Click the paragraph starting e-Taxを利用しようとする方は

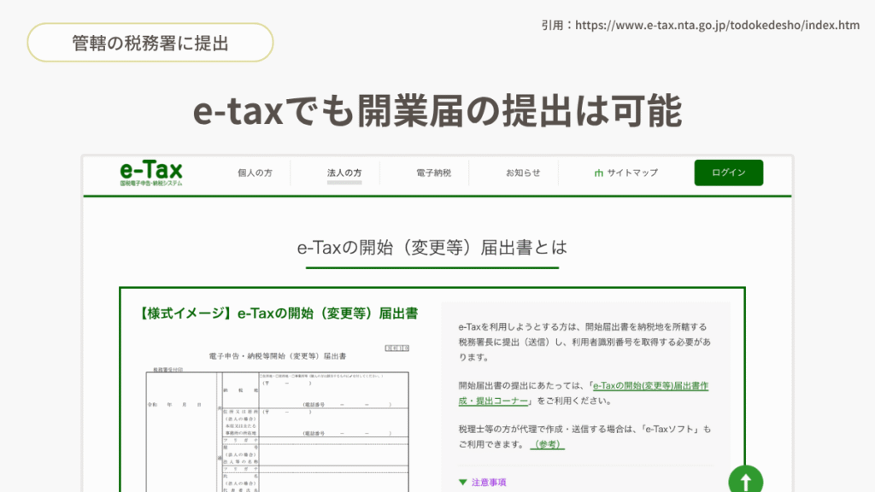click(584, 342)
